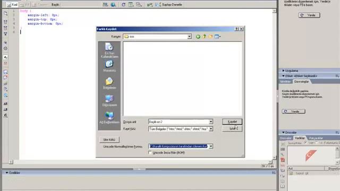Click the Yenile button in the top right panel
Image resolution: width=340 pixels, height=191 pixels.
coord(309,15)
